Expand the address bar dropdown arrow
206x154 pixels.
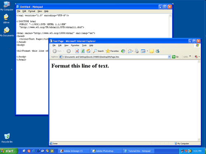click(x=169, y=57)
